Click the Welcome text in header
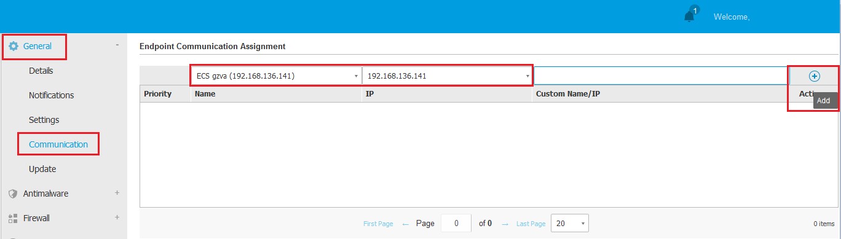841x239 pixels. pyautogui.click(x=732, y=17)
